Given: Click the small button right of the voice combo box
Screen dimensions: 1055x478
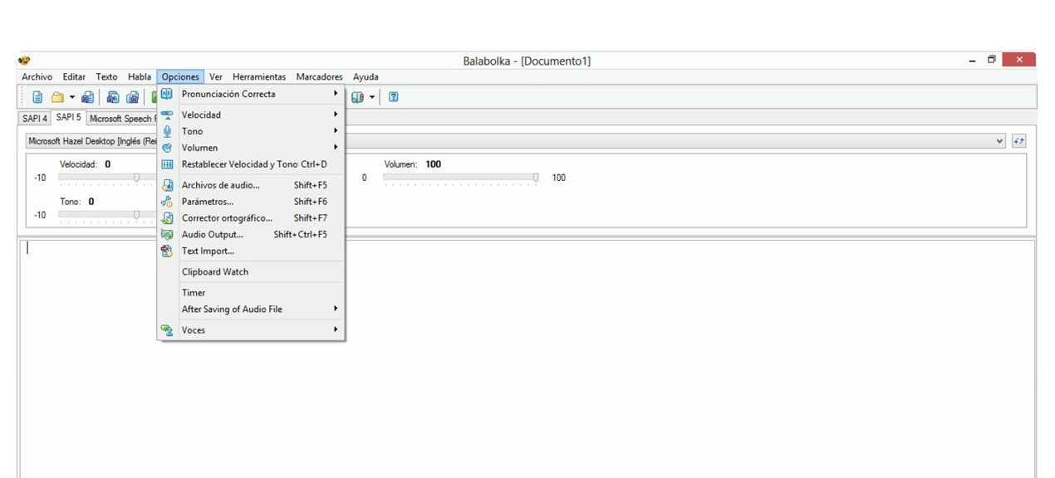Looking at the screenshot, I should coord(1018,141).
